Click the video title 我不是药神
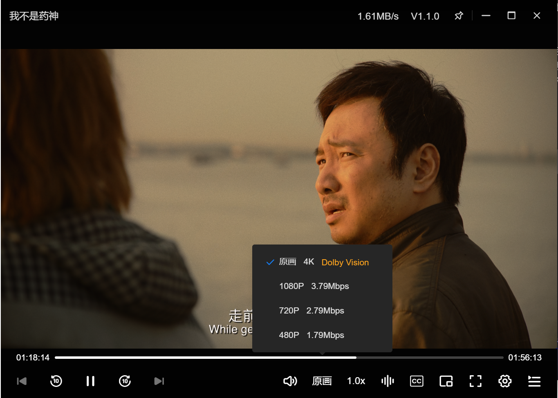The image size is (558, 398). (x=34, y=16)
